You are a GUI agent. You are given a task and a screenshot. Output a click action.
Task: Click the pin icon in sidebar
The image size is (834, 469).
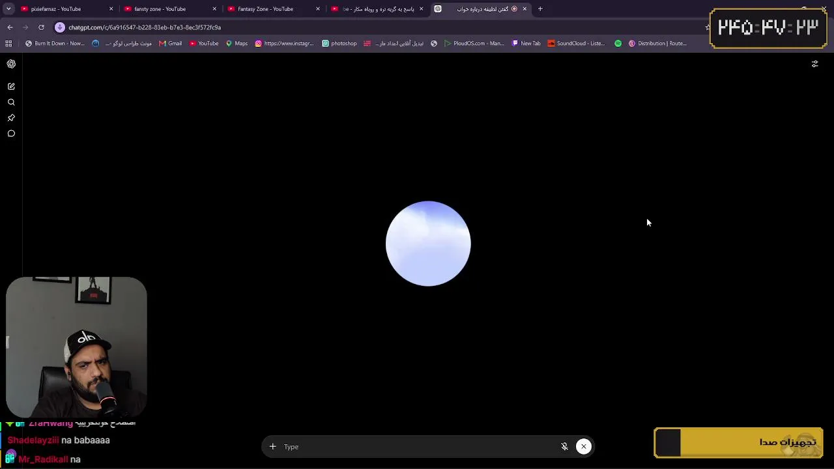click(11, 118)
